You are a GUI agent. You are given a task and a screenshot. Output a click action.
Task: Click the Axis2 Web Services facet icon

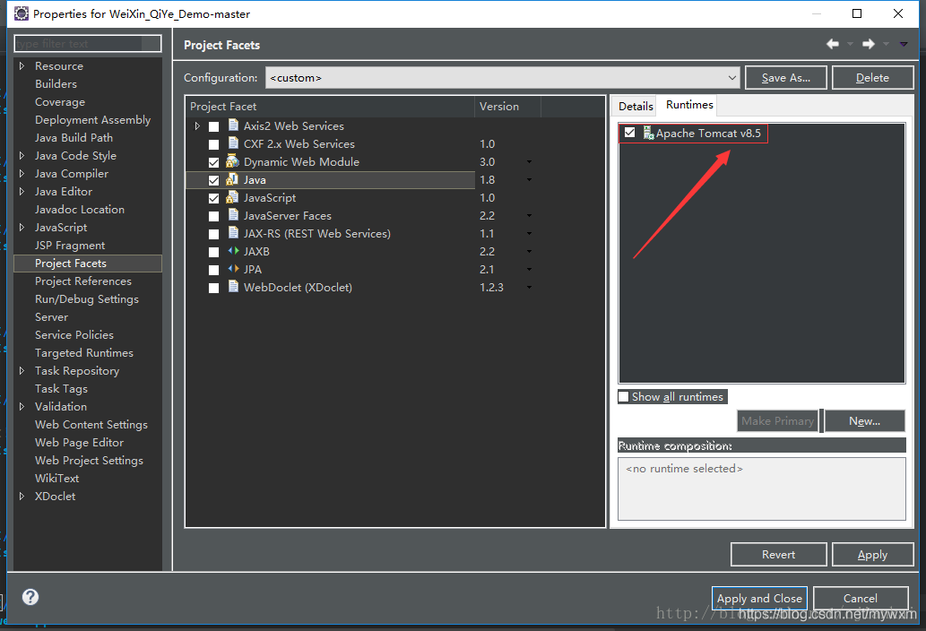tap(233, 125)
